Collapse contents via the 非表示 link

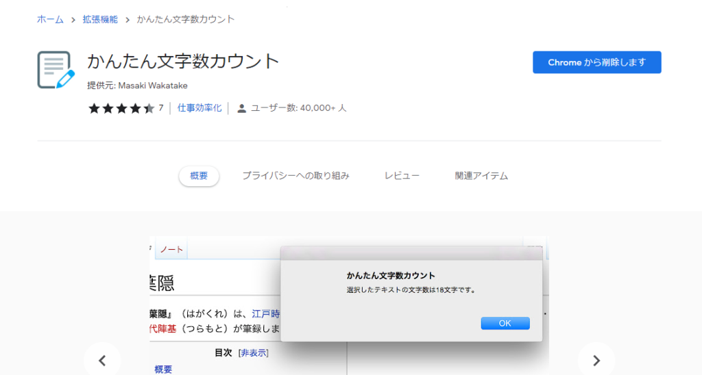click(254, 353)
